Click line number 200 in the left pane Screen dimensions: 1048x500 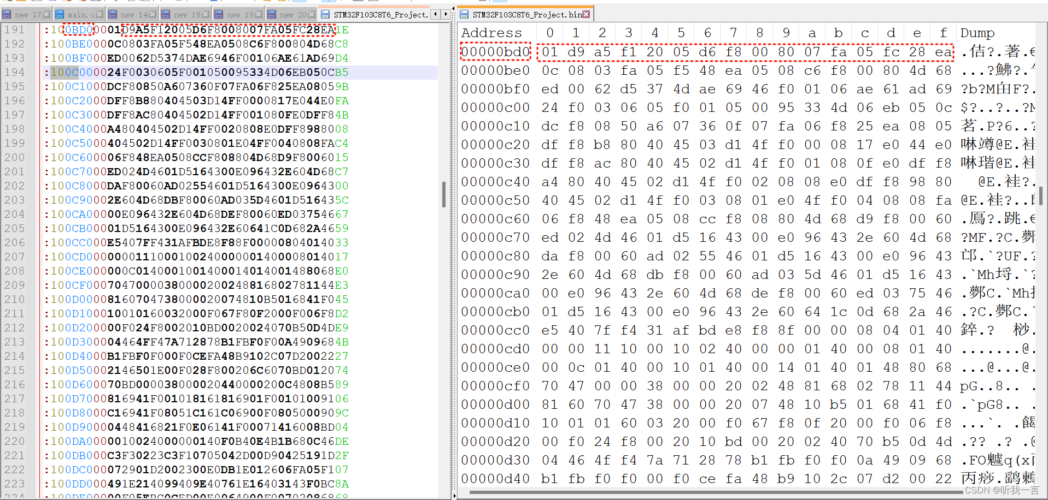click(15, 157)
